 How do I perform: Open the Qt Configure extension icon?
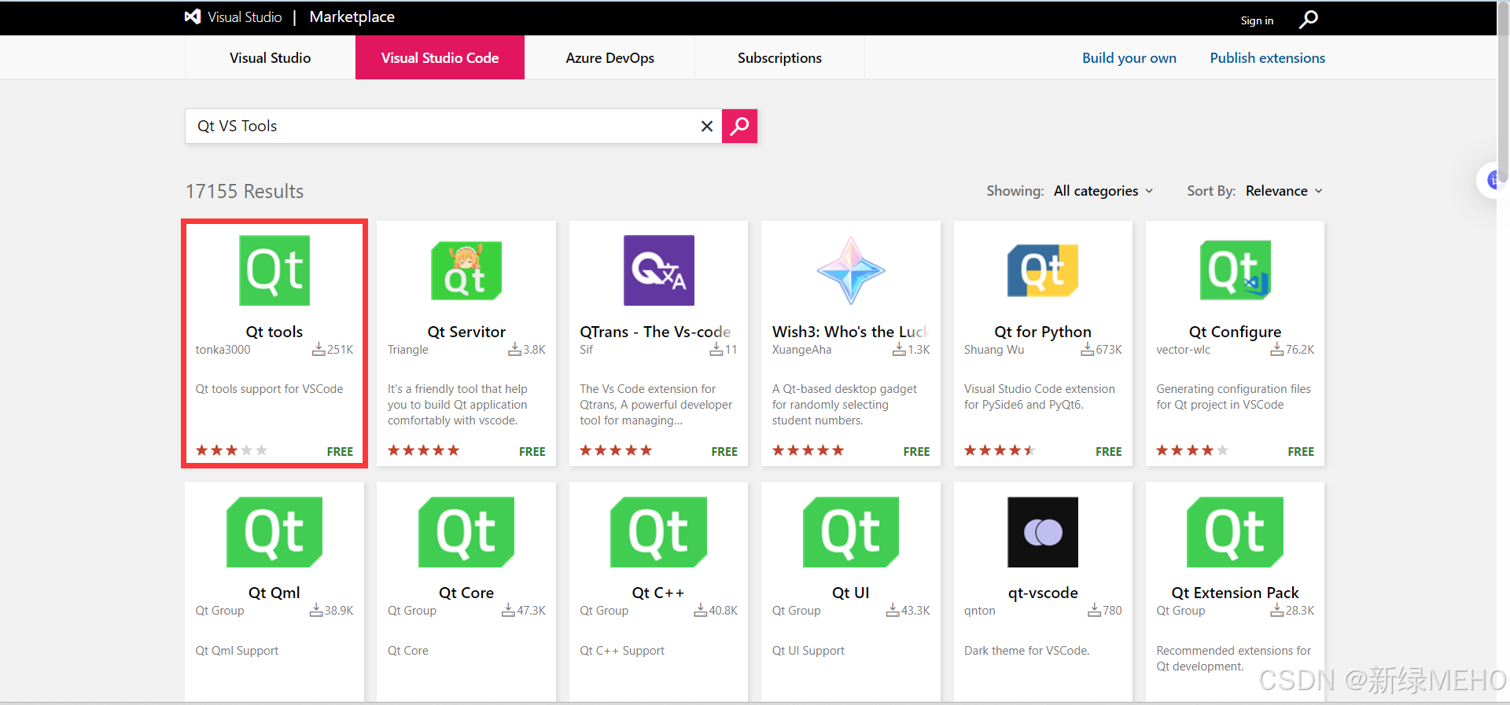pyautogui.click(x=1236, y=270)
